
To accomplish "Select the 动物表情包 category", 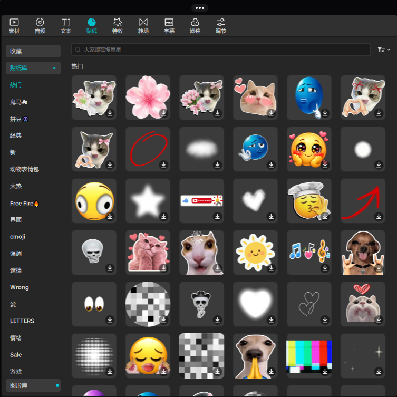I will [x=24, y=169].
